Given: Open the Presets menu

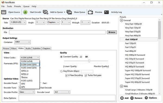Looking at the screenshot, I should (17, 6).
